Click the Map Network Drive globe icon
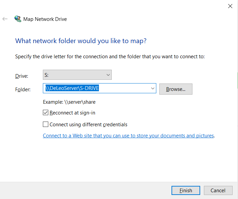 pos(18,19)
